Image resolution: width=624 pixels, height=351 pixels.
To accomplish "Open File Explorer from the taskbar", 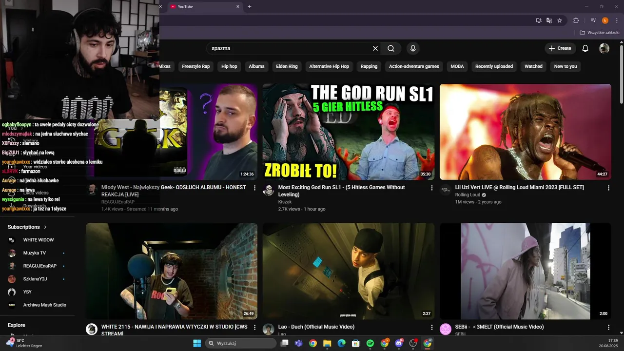I will pyautogui.click(x=327, y=343).
